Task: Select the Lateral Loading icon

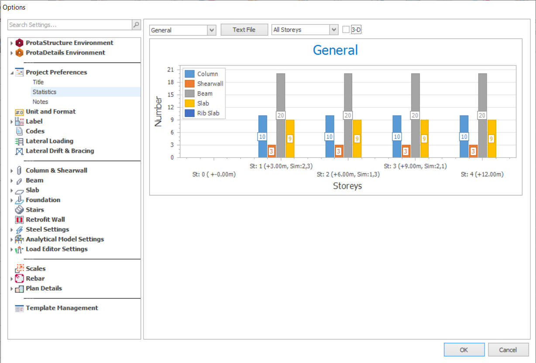Action: (19, 141)
